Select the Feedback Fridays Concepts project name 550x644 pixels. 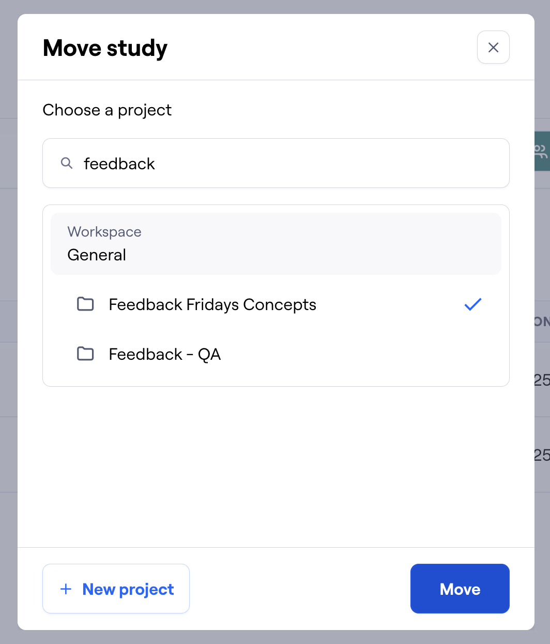(212, 304)
